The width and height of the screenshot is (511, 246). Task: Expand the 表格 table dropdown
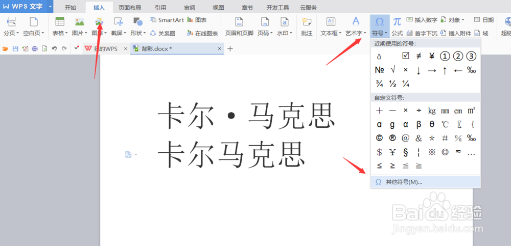[x=66, y=33]
